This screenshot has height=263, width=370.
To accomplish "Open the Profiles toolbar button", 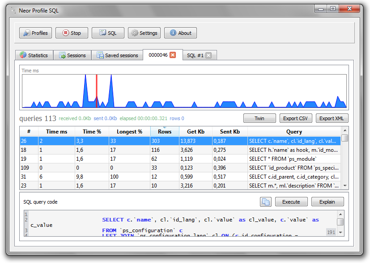I will pos(35,33).
